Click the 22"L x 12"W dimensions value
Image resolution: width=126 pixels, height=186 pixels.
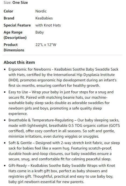click(x=46, y=45)
